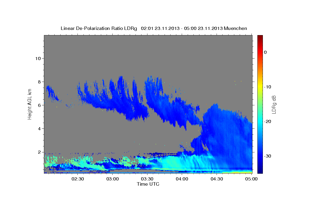Select the 03:30 time tick label

147,179
